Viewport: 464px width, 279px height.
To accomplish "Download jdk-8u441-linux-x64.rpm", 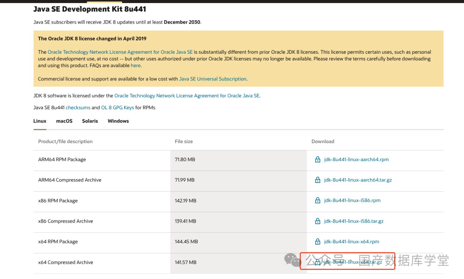I will click(x=351, y=242).
